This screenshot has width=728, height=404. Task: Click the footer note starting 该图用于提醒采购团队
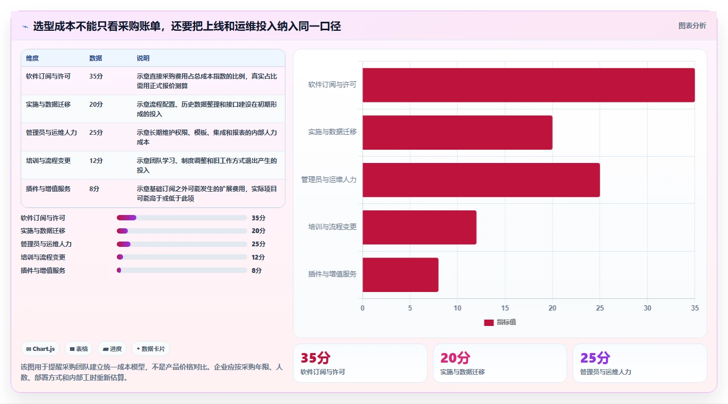152,373
